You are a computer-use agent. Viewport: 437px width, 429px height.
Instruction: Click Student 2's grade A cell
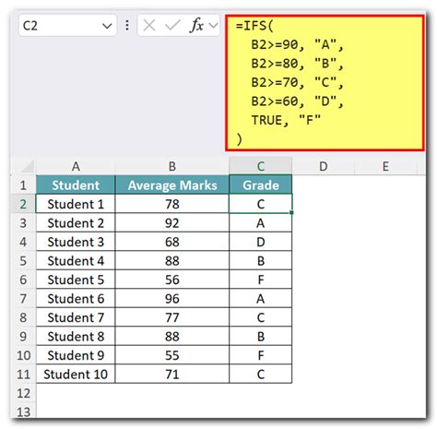(261, 223)
